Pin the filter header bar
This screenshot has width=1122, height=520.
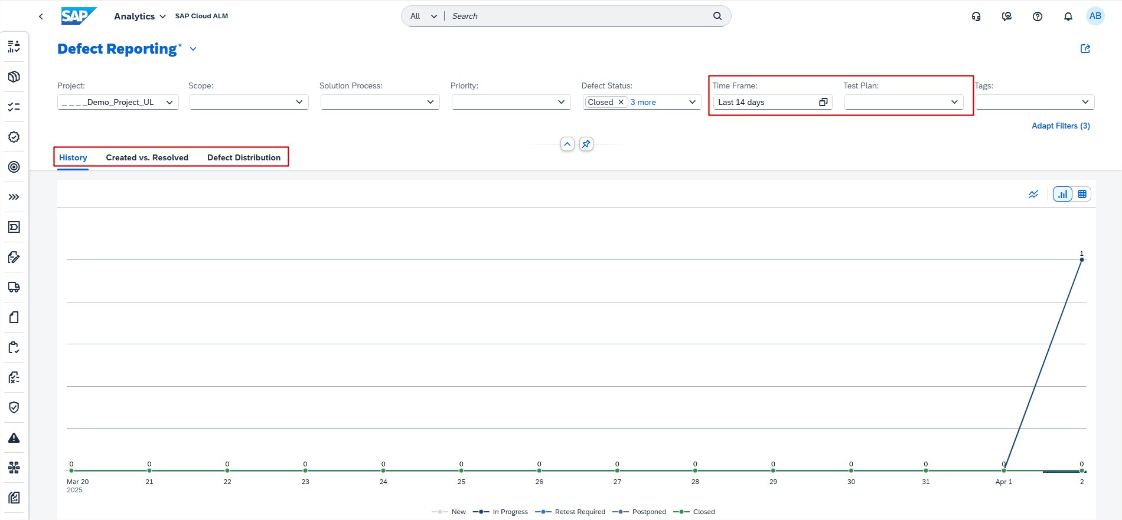point(586,144)
